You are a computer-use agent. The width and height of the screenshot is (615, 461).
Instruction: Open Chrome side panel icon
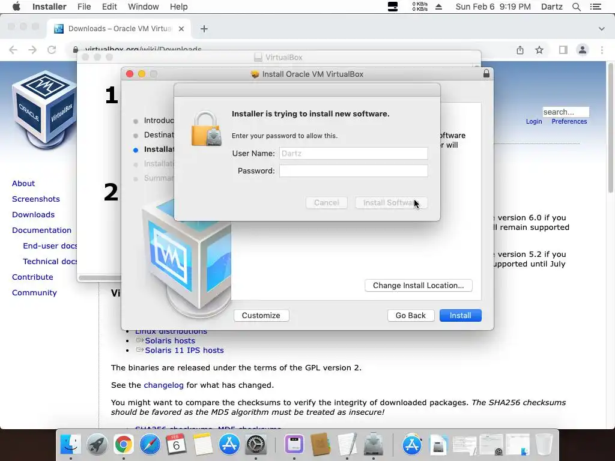pyautogui.click(x=563, y=50)
